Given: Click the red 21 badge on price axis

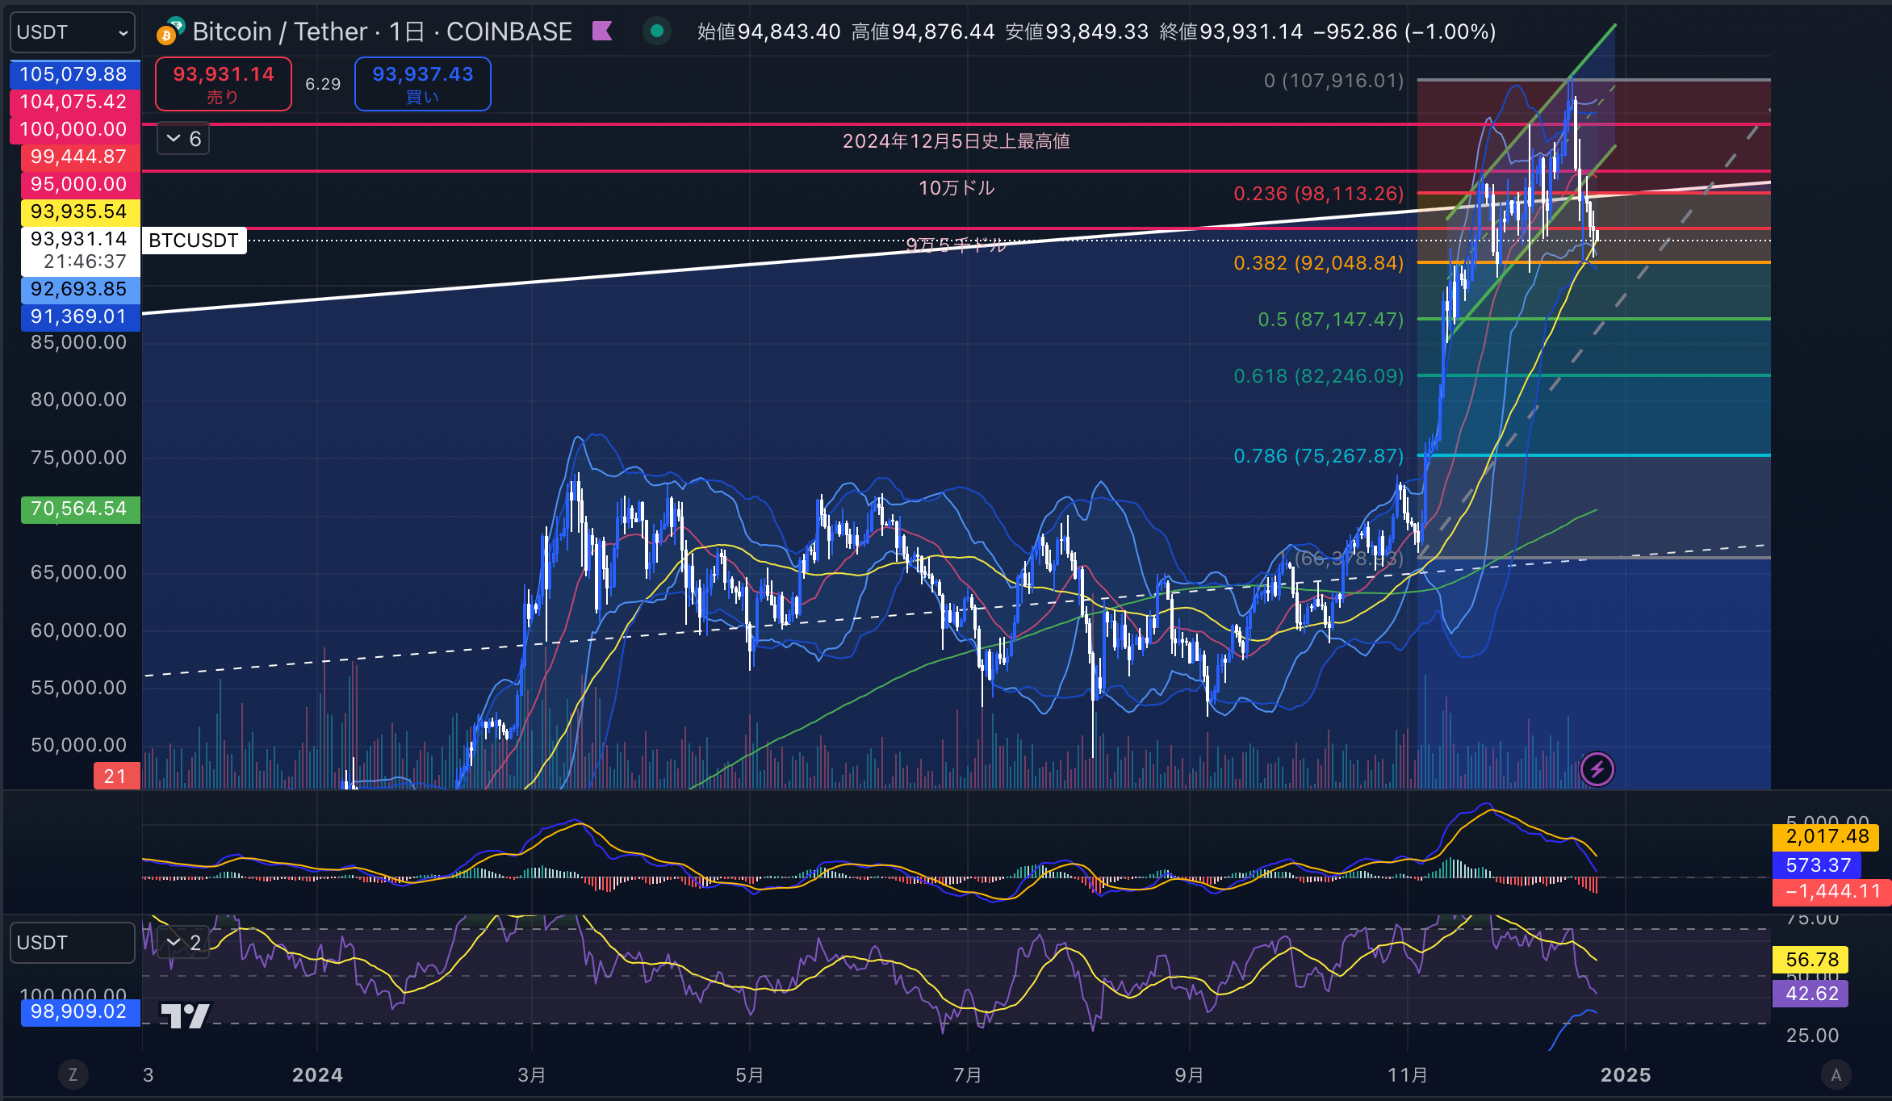Looking at the screenshot, I should click(116, 777).
